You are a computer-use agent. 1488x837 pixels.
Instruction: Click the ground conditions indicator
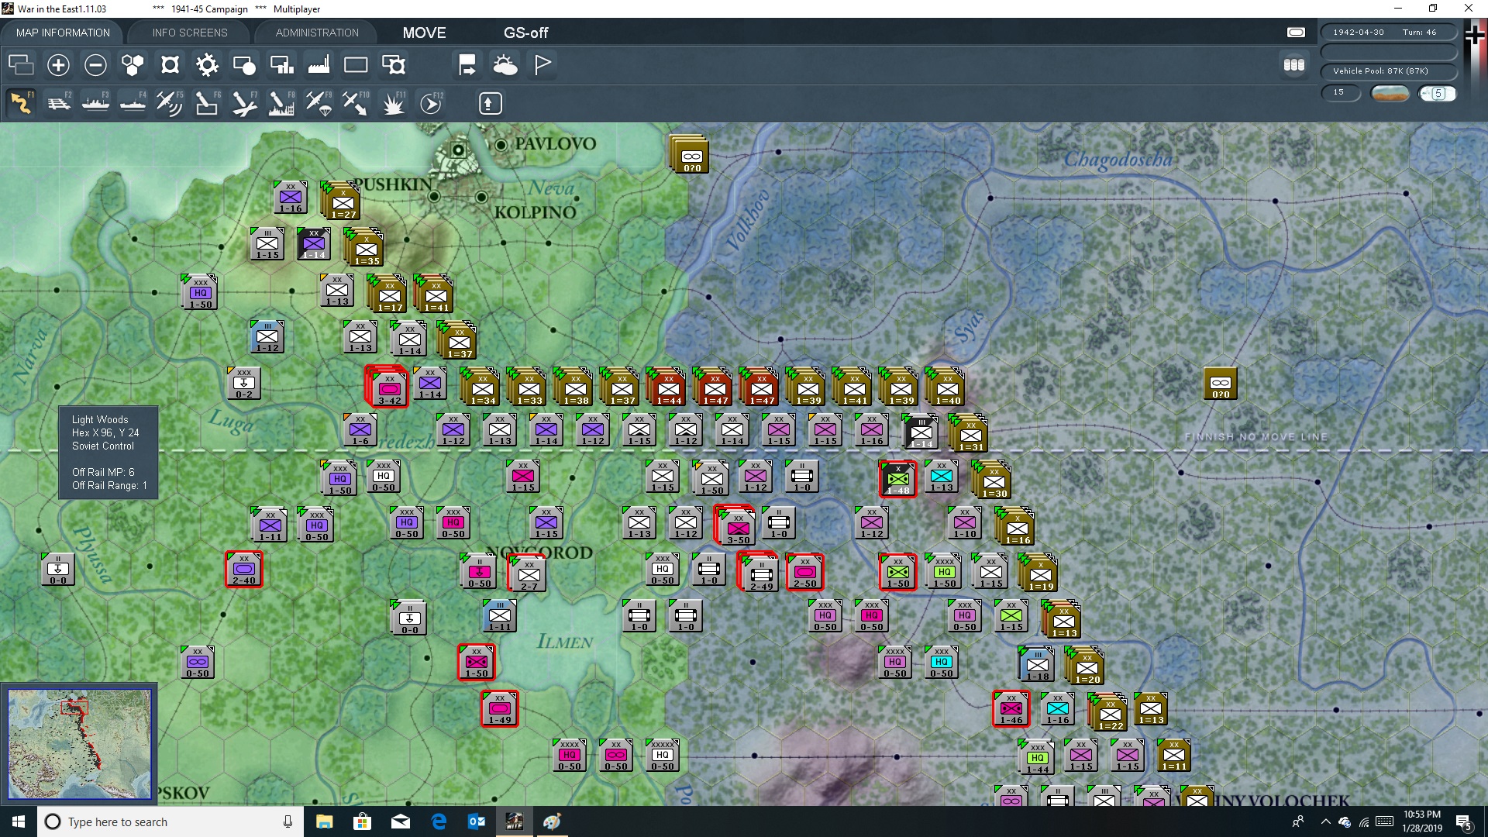[1390, 93]
